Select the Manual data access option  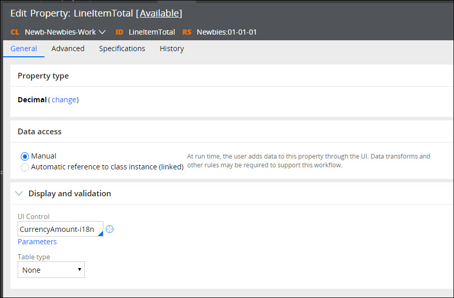25,156
